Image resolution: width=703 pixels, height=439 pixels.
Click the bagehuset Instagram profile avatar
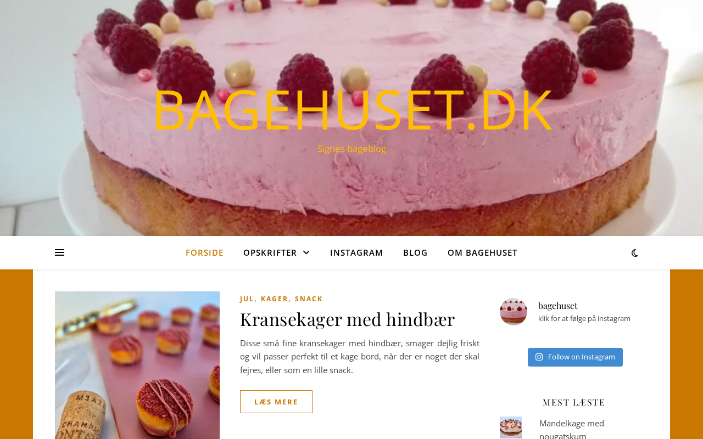(514, 312)
